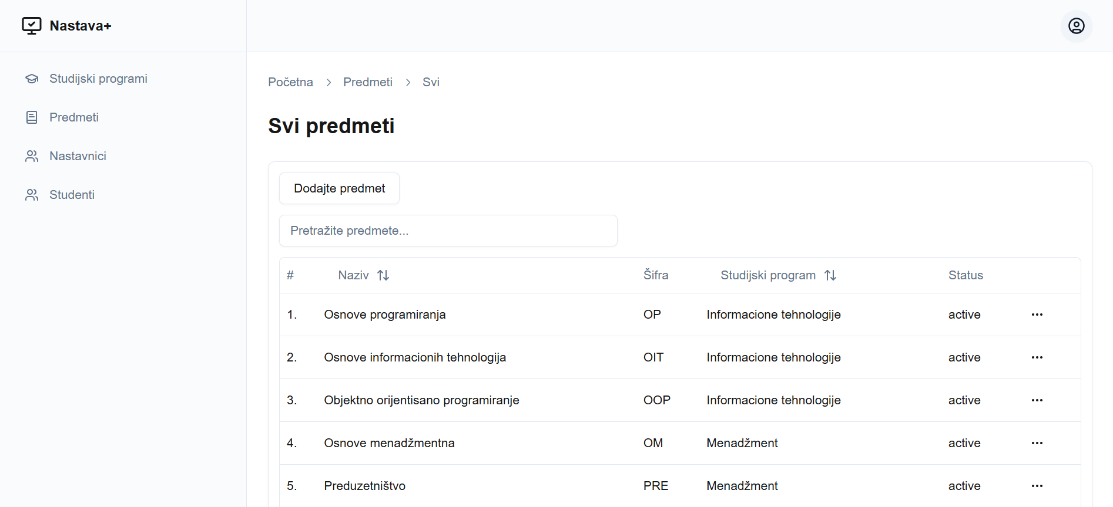Open three-dot menu for Osnove menadžmentna
The width and height of the screenshot is (1113, 507).
[x=1037, y=443]
